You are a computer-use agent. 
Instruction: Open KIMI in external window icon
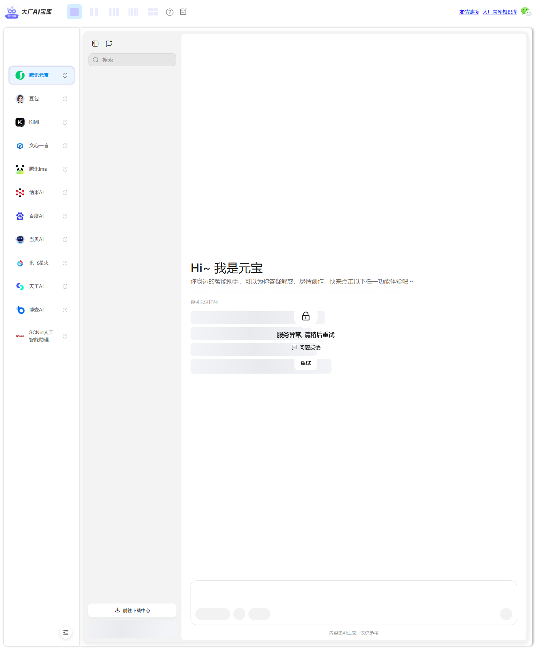coord(65,122)
